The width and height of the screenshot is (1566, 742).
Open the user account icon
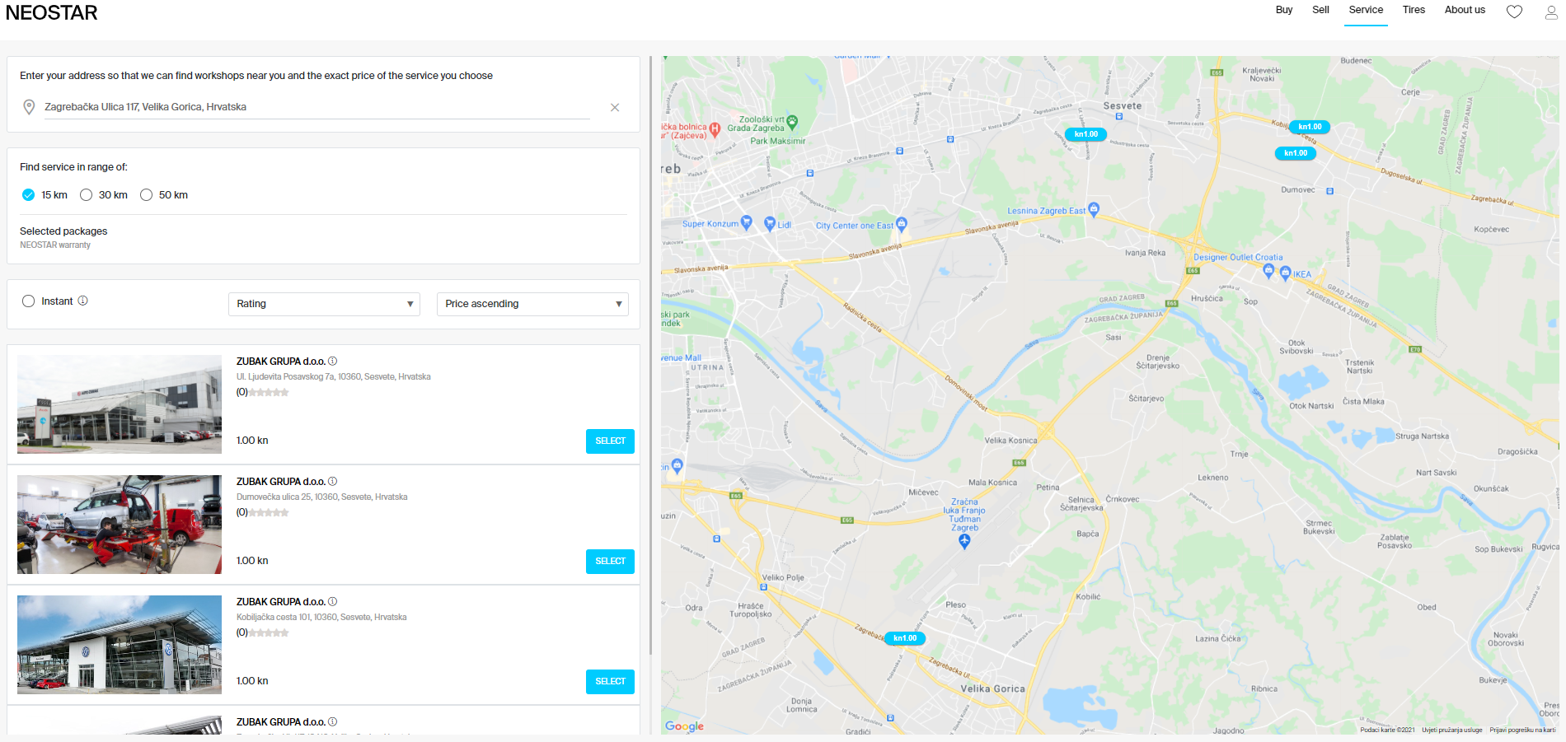point(1551,12)
